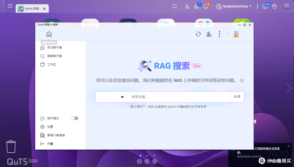Click the info icon after description text
294x167 pixels.
click(242, 81)
